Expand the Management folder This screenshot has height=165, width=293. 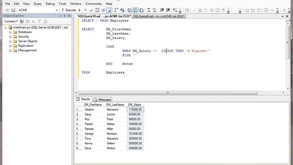(x=10, y=50)
